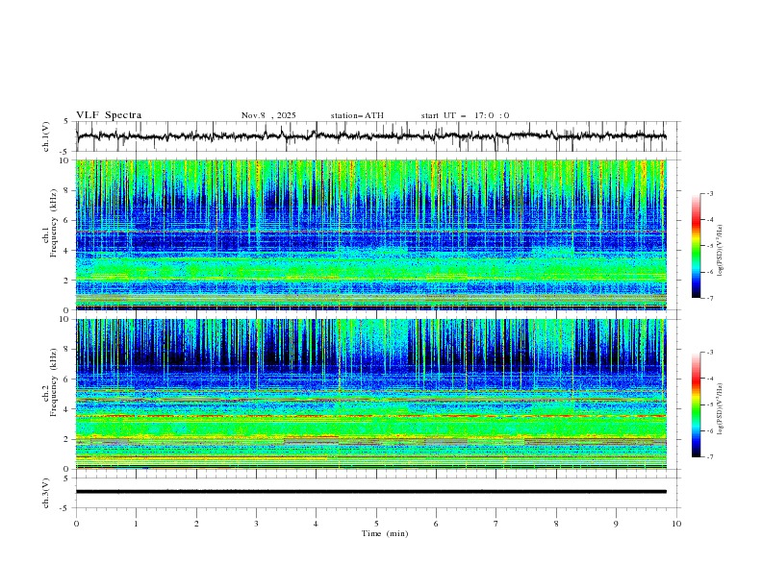Screen dimensions: 762x588
Task: Click the ch.2 colorbar "log(PSD)(V²/Hz)" label
Action: tap(721, 409)
